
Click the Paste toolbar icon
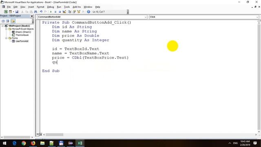[31, 12]
